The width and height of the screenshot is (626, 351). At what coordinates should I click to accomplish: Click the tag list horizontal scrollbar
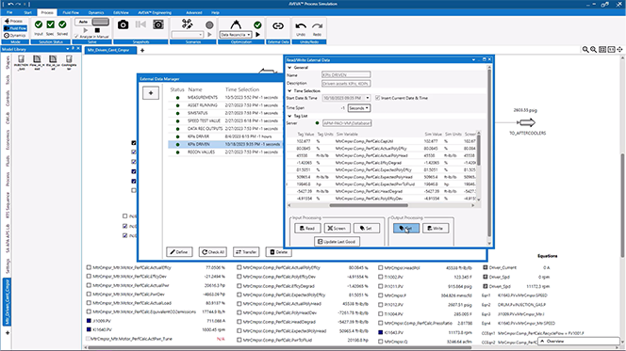pyautogui.click(x=369, y=205)
